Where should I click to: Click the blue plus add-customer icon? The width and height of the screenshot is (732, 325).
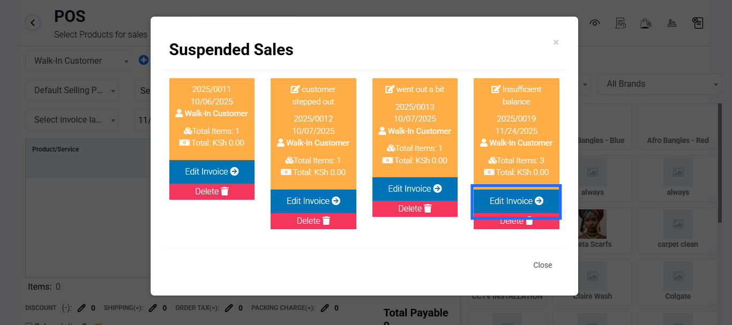point(143,60)
